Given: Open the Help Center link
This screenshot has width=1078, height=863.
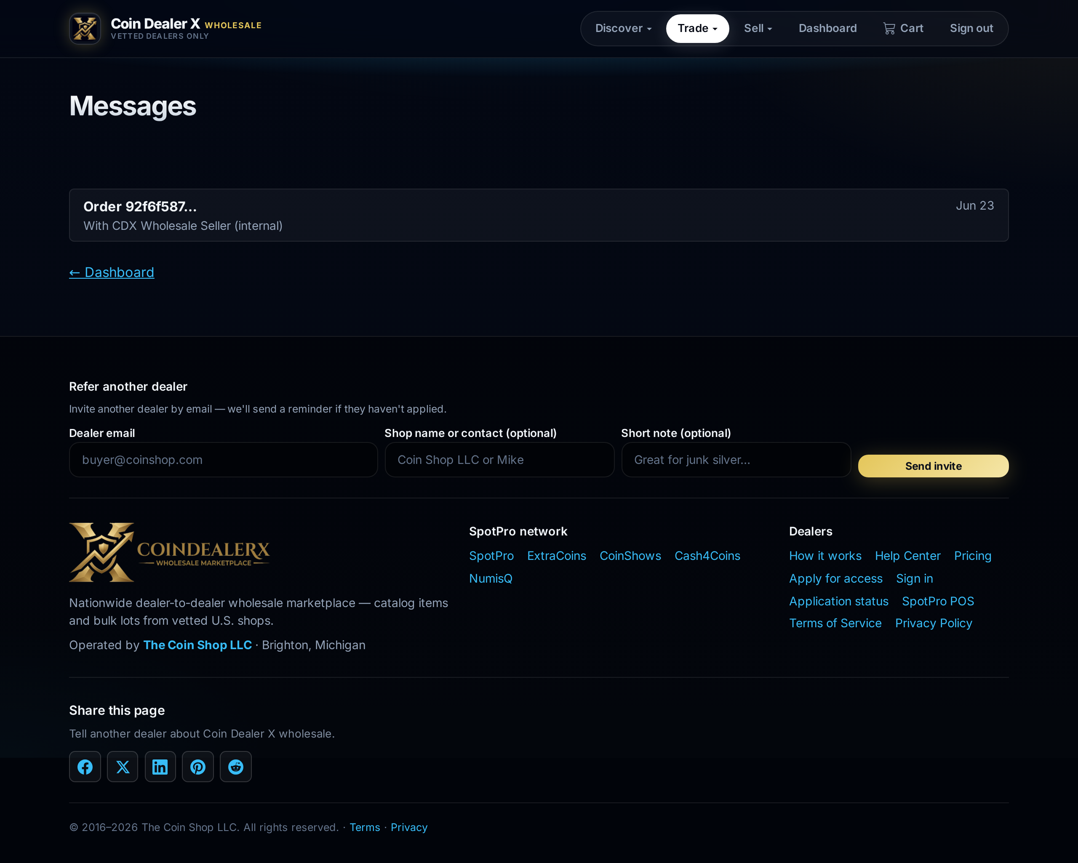Looking at the screenshot, I should coord(907,556).
